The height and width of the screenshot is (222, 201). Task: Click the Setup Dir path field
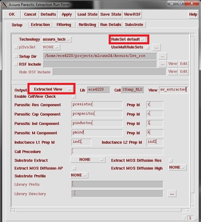pyautogui.click(x=100, y=56)
